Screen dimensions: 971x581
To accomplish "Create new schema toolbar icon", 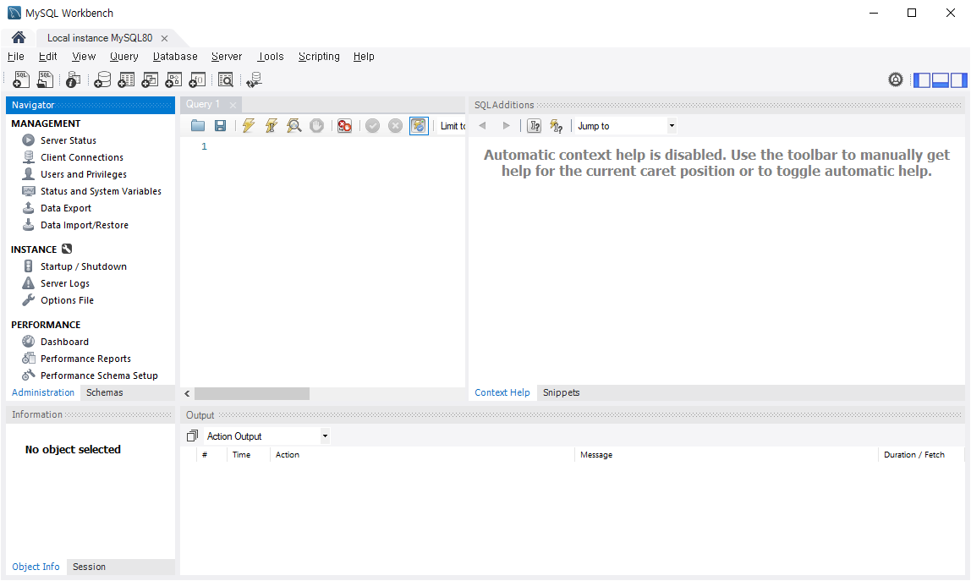I will pyautogui.click(x=102, y=79).
